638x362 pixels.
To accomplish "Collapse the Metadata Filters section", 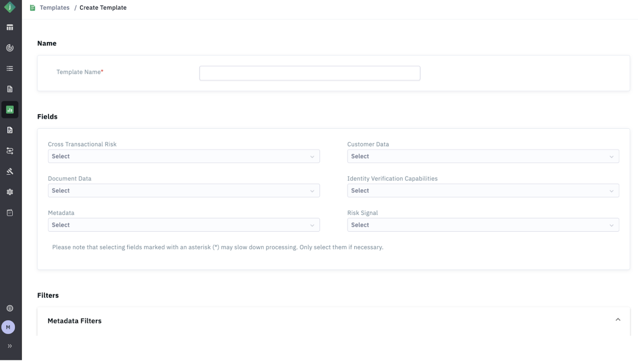I will click(x=618, y=320).
